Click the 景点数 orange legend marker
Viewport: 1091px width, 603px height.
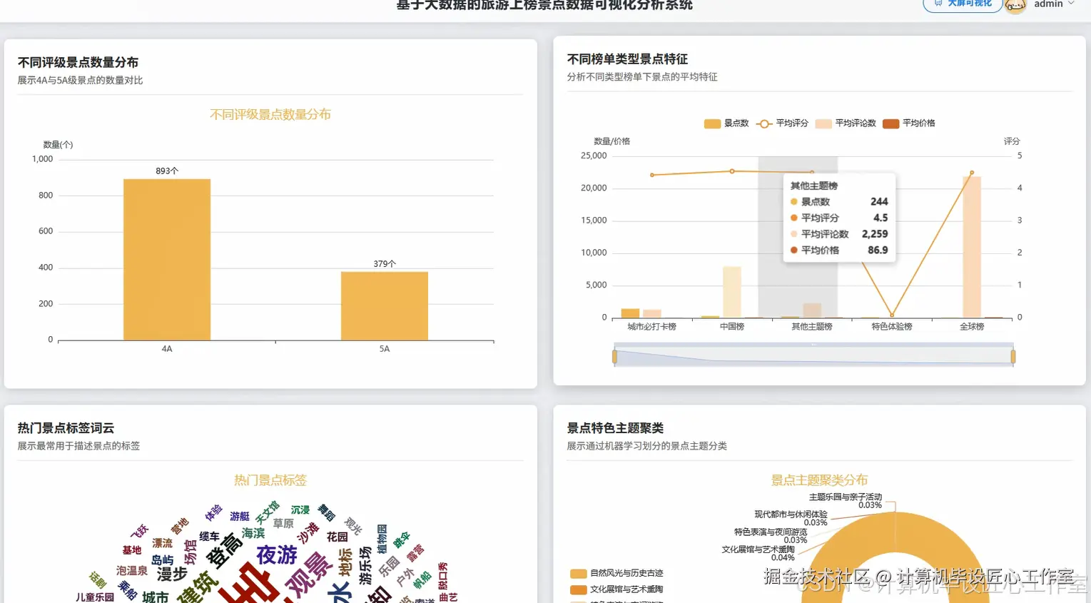(711, 123)
